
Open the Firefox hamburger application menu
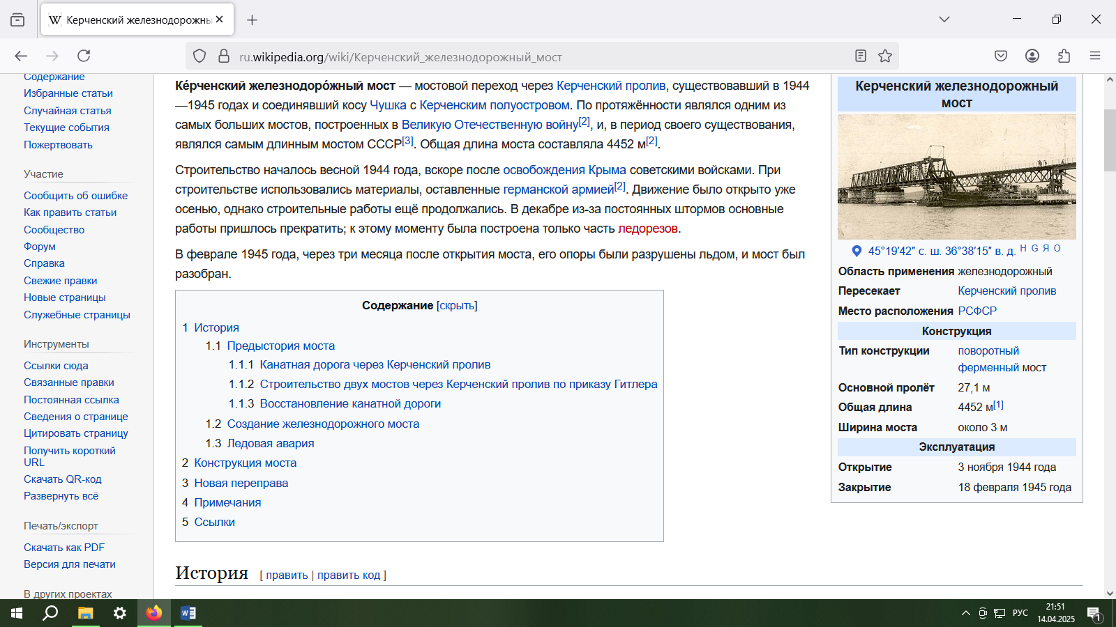[1095, 56]
